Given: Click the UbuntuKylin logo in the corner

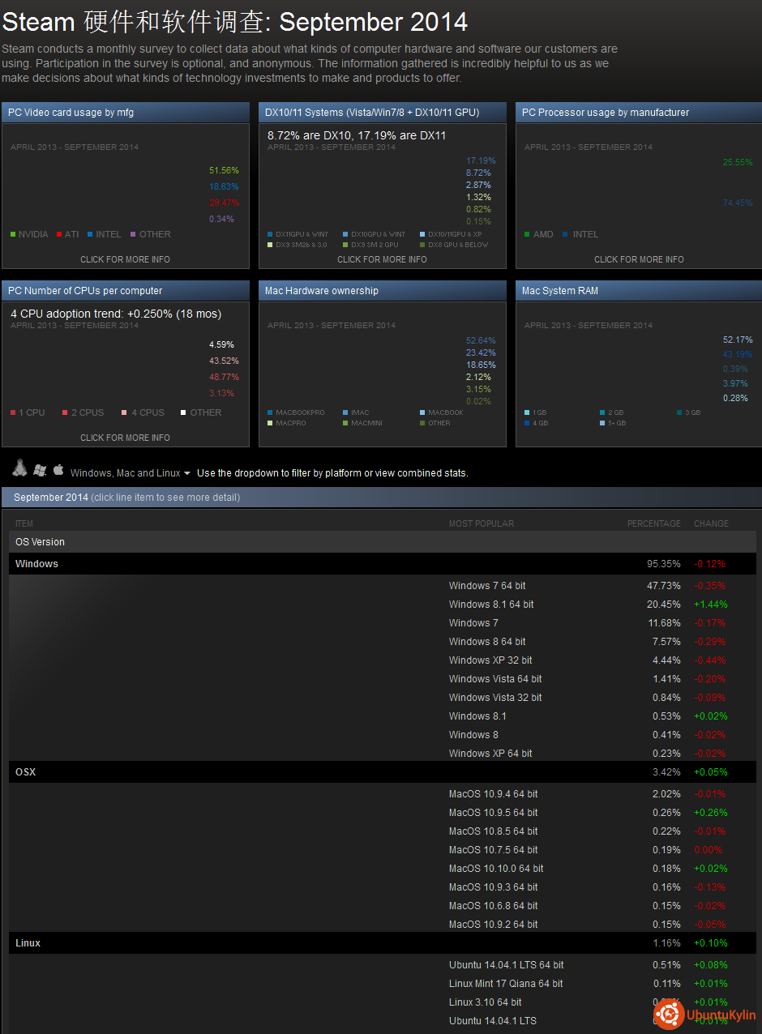Looking at the screenshot, I should [x=705, y=1014].
